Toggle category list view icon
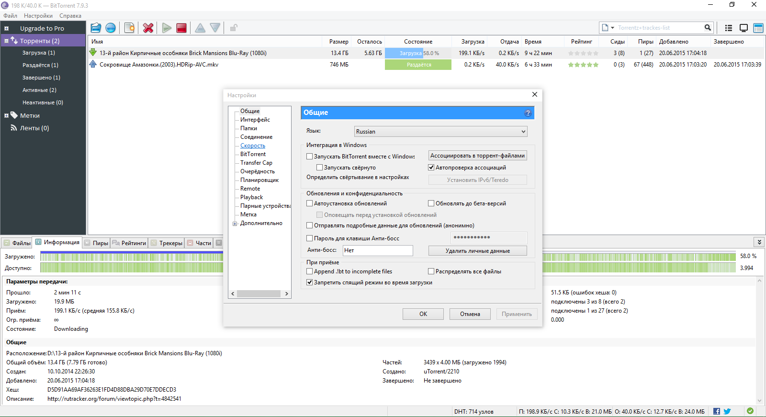 coord(729,28)
